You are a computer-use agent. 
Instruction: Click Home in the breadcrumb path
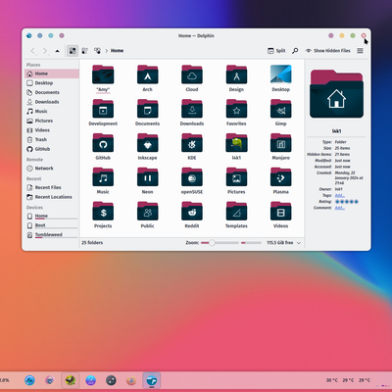[x=117, y=51]
